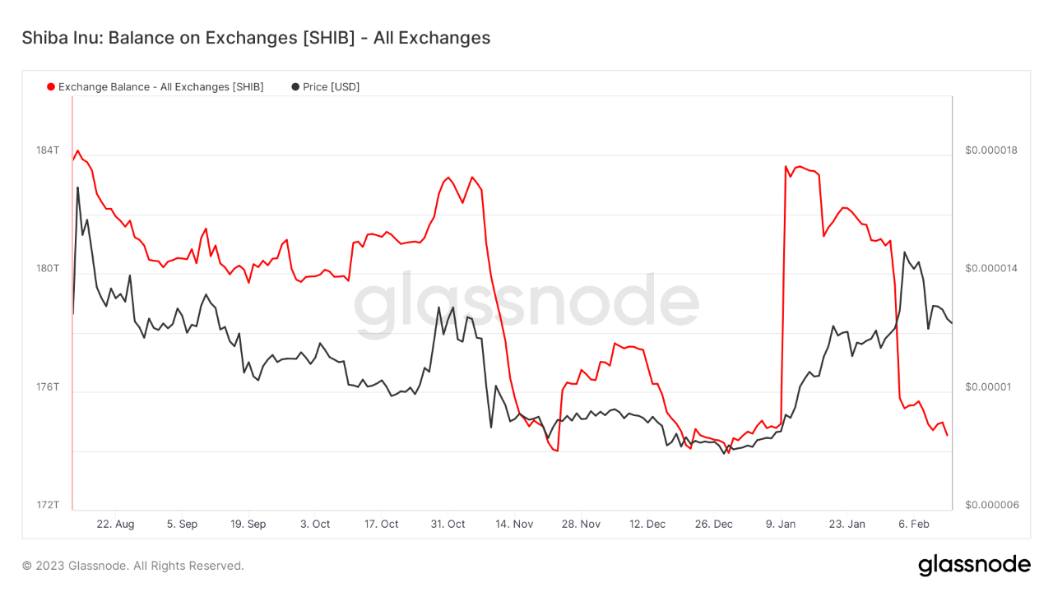Click the $0.000018 right price axis label
Screen dimensions: 1053x592
pyautogui.click(x=991, y=150)
